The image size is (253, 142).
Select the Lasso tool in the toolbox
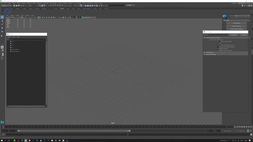click(2, 21)
